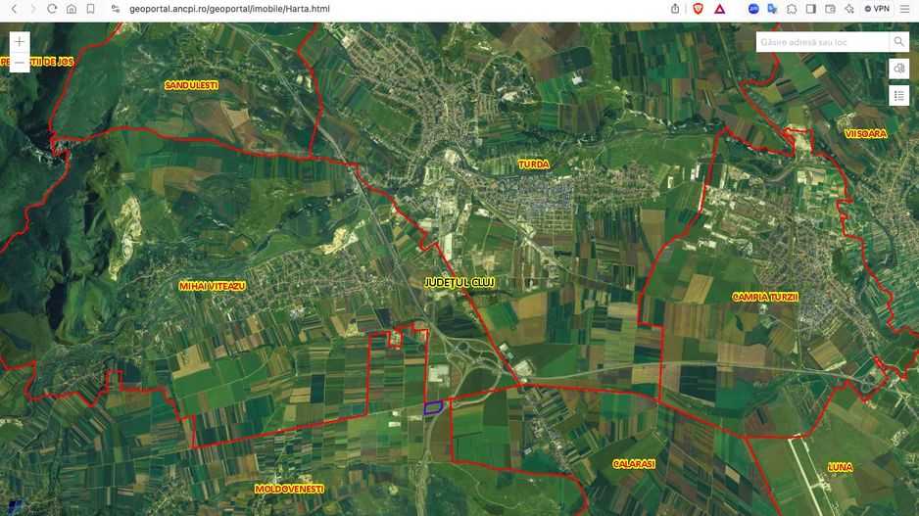Toggle browser sidebar panel icon
Viewport: 919px width, 516px height.
[811, 9]
